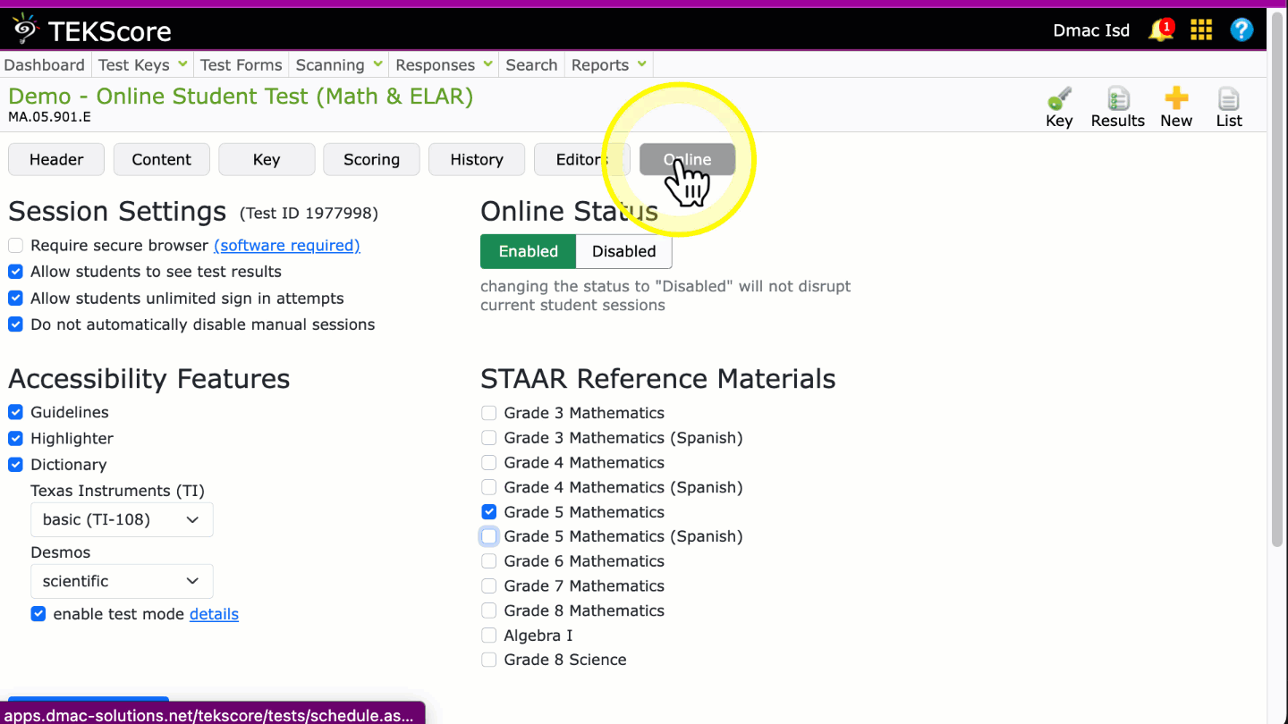Expand the Scanning menu
Viewport: 1288px width, 724px height.
point(339,64)
